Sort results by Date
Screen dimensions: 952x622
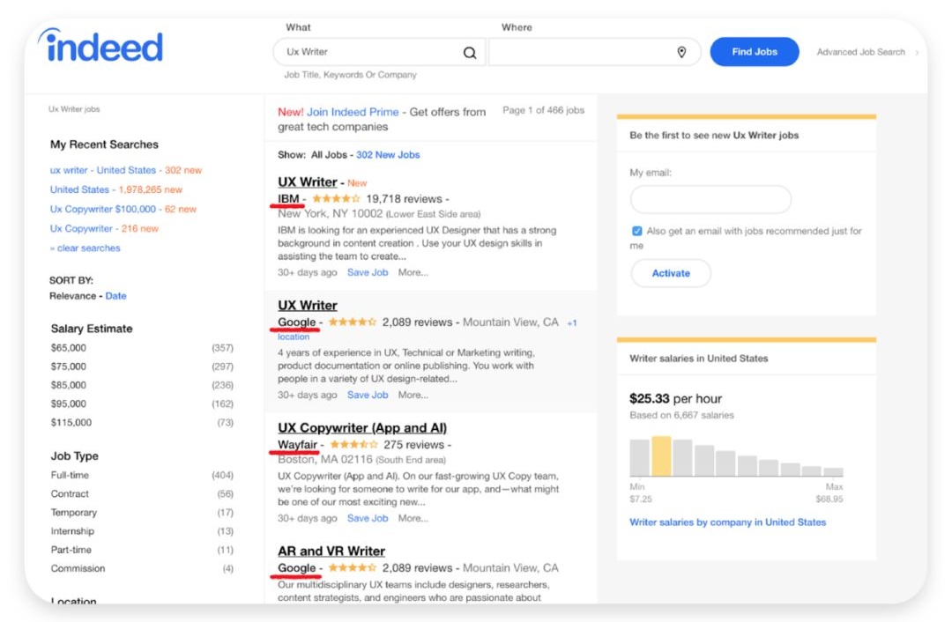tap(116, 296)
